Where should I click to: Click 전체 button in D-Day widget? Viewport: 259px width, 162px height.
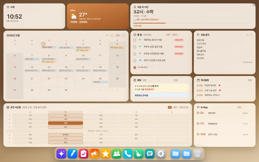click(x=239, y=108)
